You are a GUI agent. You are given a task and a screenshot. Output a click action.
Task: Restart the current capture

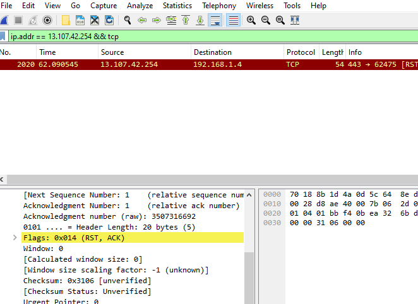coord(33,20)
